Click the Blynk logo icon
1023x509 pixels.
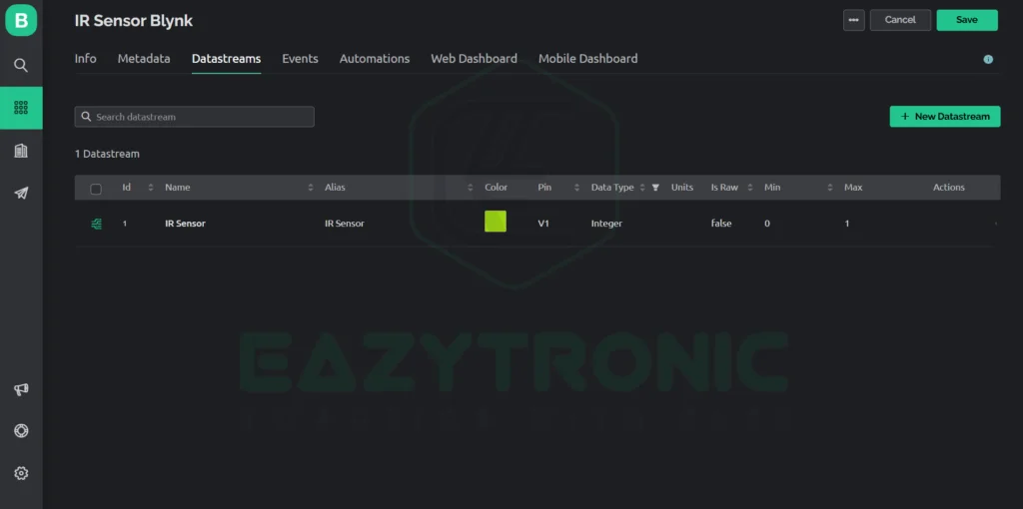click(x=21, y=20)
